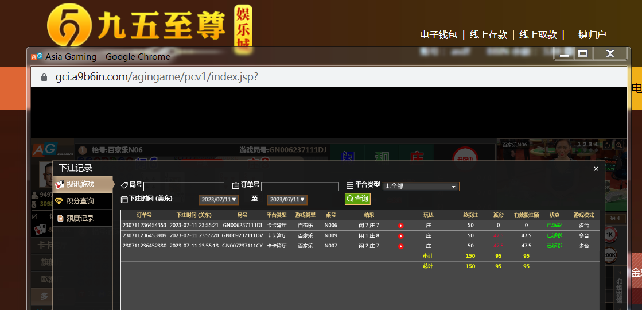Image resolution: width=642 pixels, height=310 pixels.
Task: Focus the 订单号 input field
Action: [x=299, y=187]
